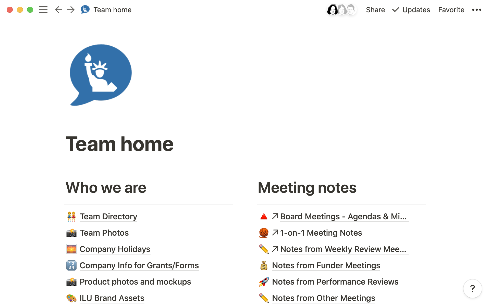
Task: Click Team home breadcrumb text in top bar
Action: [x=112, y=10]
